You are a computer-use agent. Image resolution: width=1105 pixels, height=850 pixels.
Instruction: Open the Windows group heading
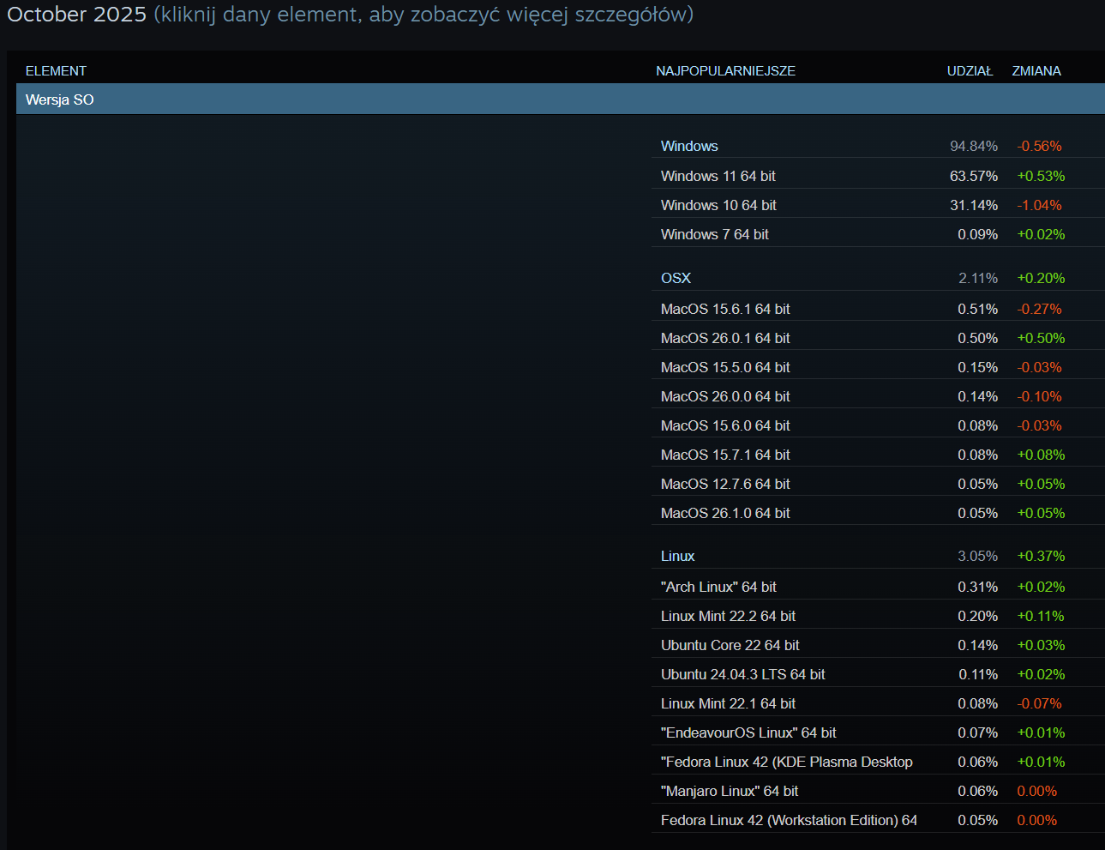point(689,146)
